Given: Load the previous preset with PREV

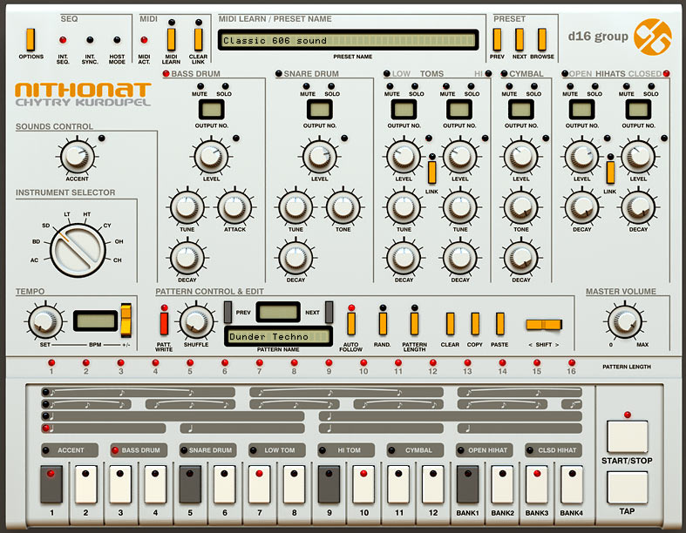Looking at the screenshot, I should [497, 40].
